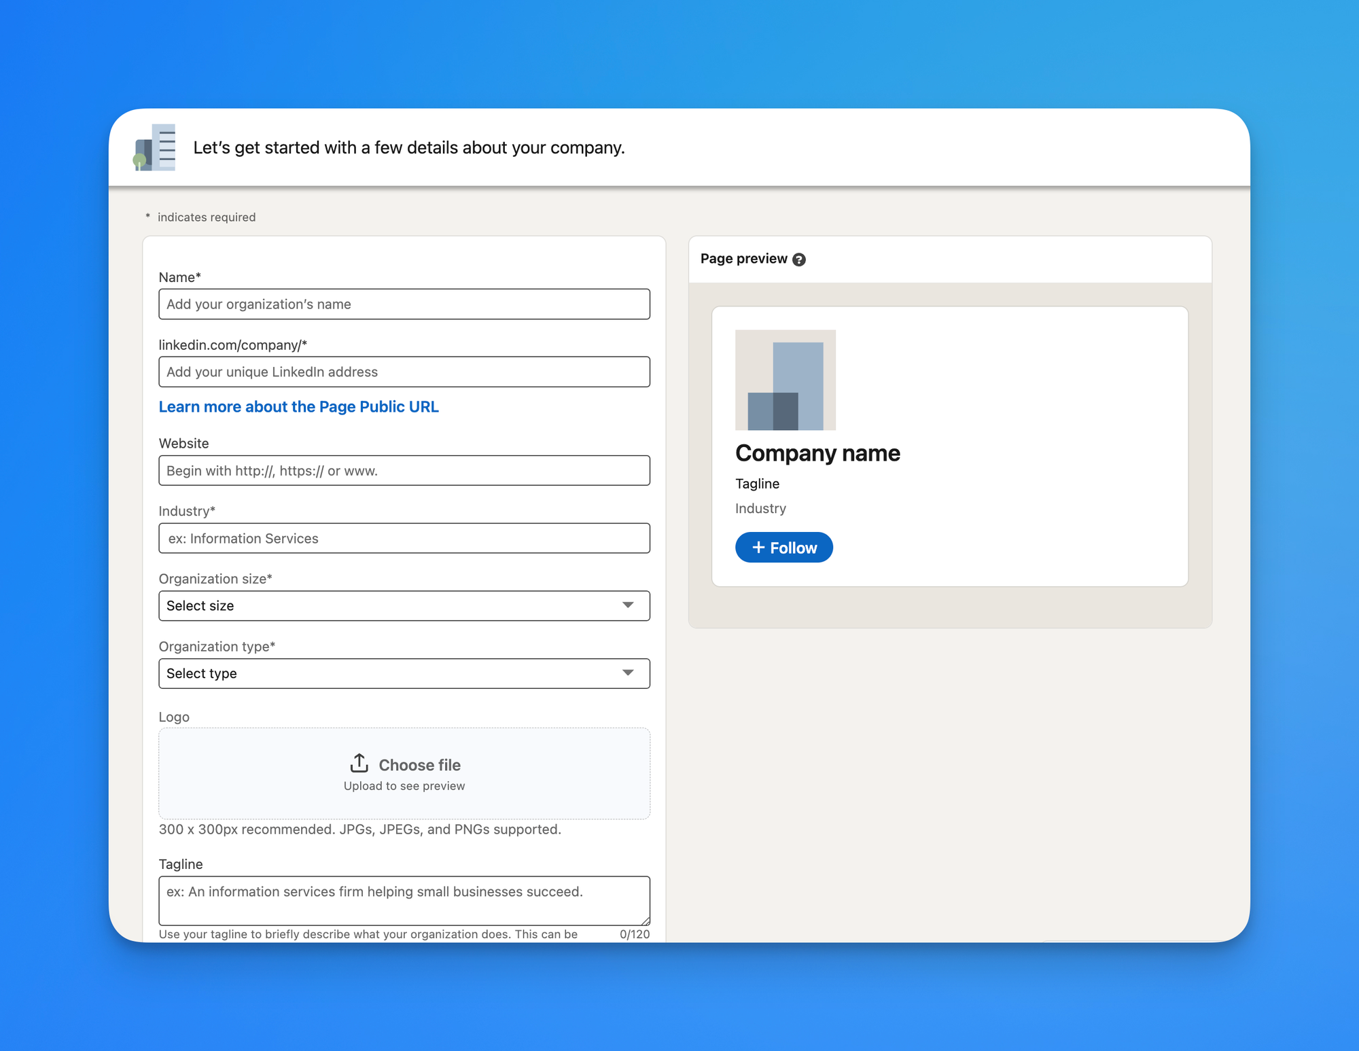Open the Organization type dropdown
Screen dimensions: 1359x1051
point(404,673)
